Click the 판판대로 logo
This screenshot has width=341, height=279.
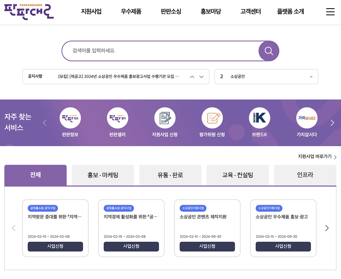pyautogui.click(x=29, y=11)
